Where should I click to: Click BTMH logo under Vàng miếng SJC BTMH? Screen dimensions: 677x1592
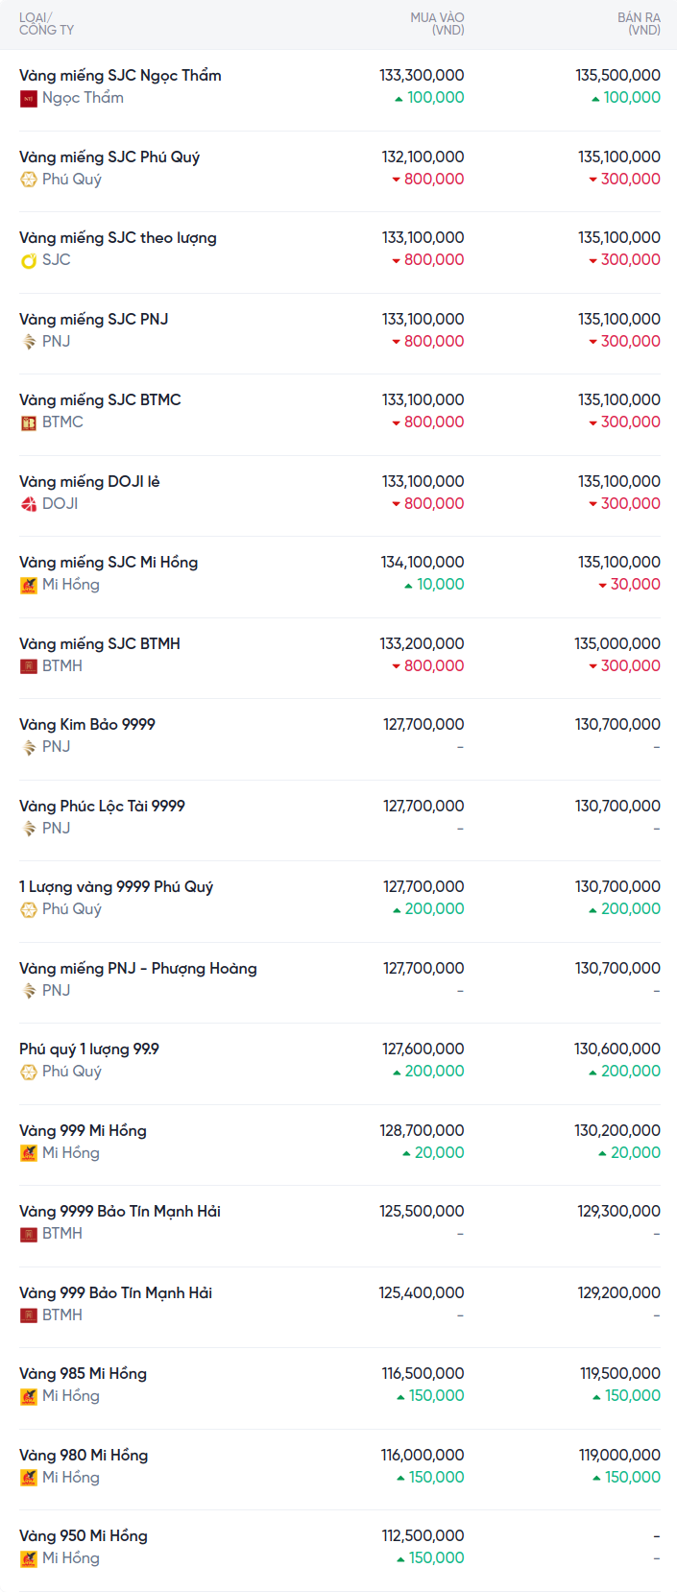(x=29, y=666)
